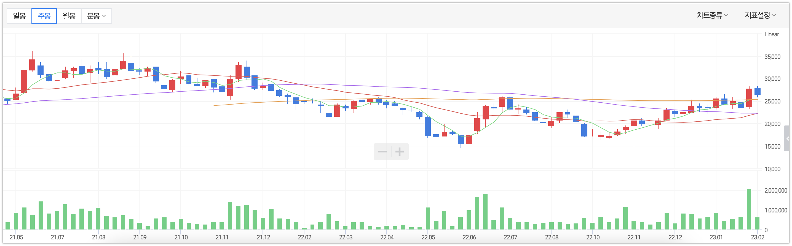Screen dimensions: 792x246
Task: Click the 2,000,000 volume axis label
Action: pyautogui.click(x=775, y=190)
